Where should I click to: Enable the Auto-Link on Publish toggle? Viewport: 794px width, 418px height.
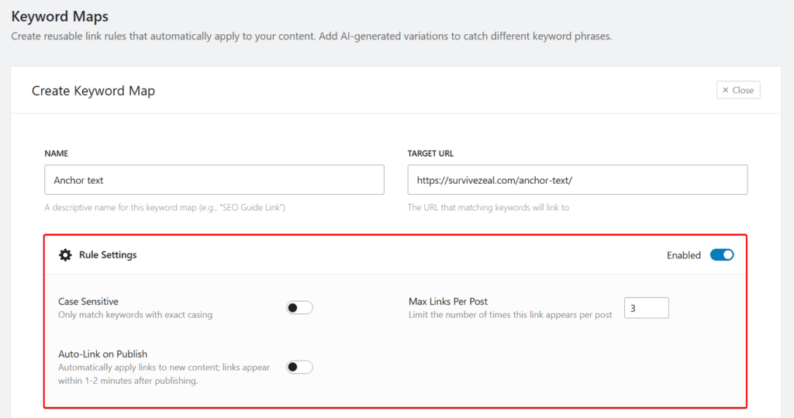click(x=299, y=367)
